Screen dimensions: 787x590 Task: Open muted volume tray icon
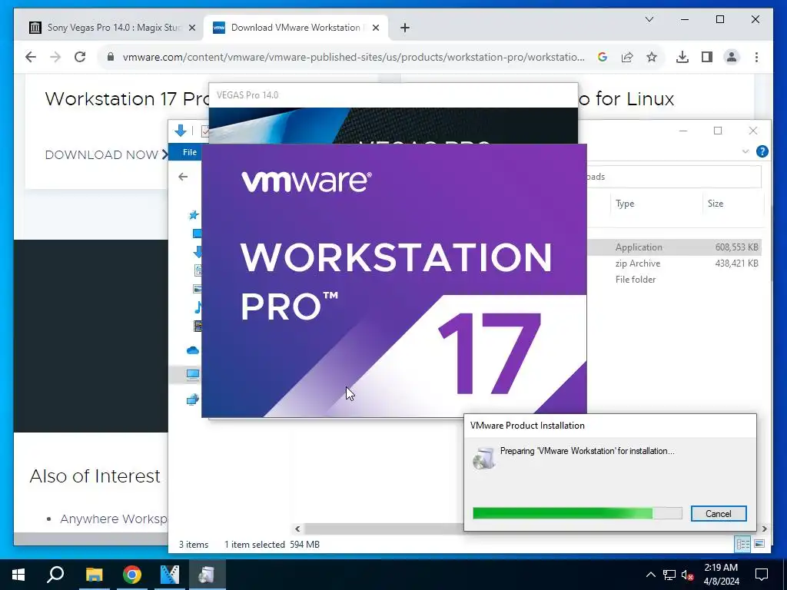(x=688, y=575)
